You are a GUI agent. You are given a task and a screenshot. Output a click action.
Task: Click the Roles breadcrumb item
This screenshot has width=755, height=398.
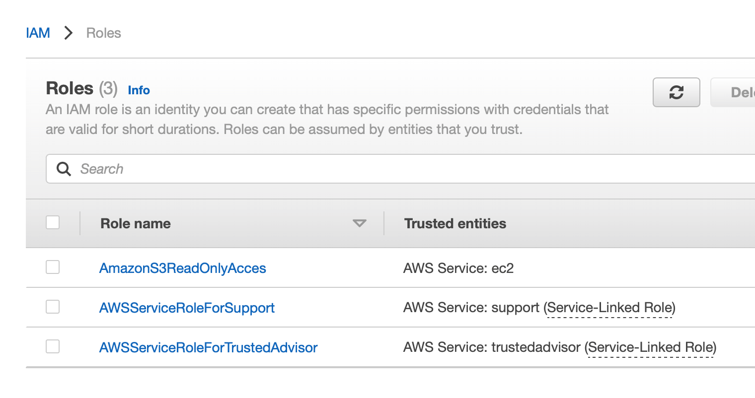click(x=103, y=33)
